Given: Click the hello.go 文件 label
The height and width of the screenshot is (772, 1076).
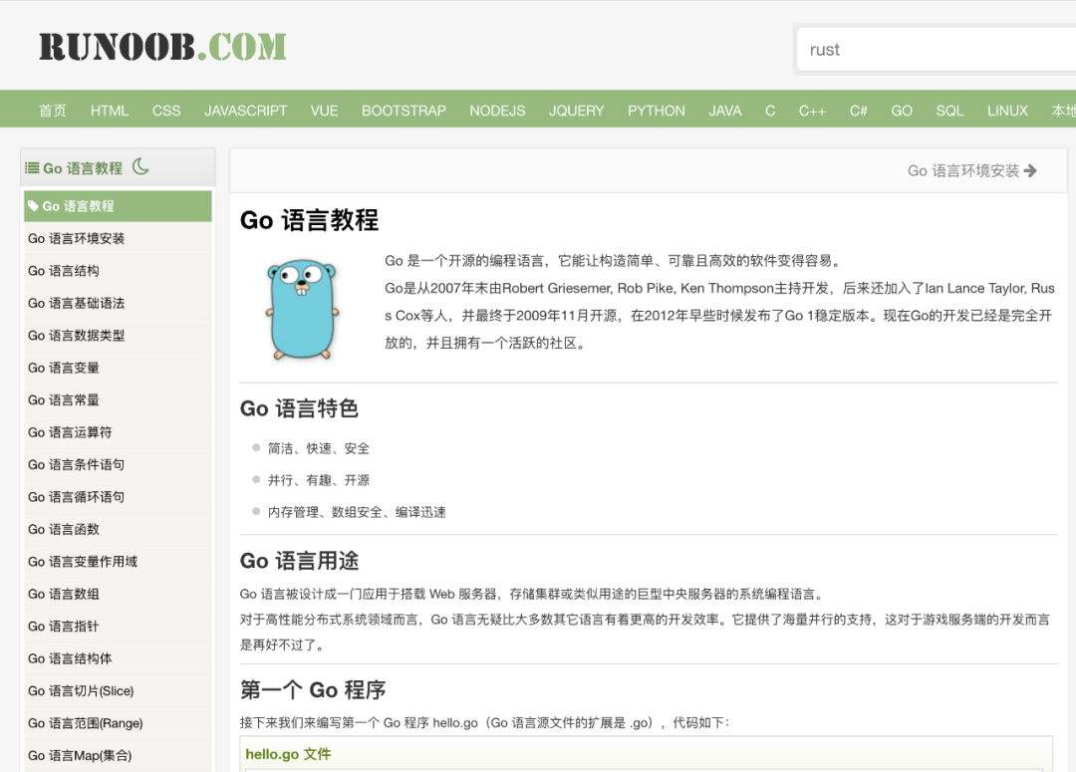Looking at the screenshot, I should [x=288, y=754].
